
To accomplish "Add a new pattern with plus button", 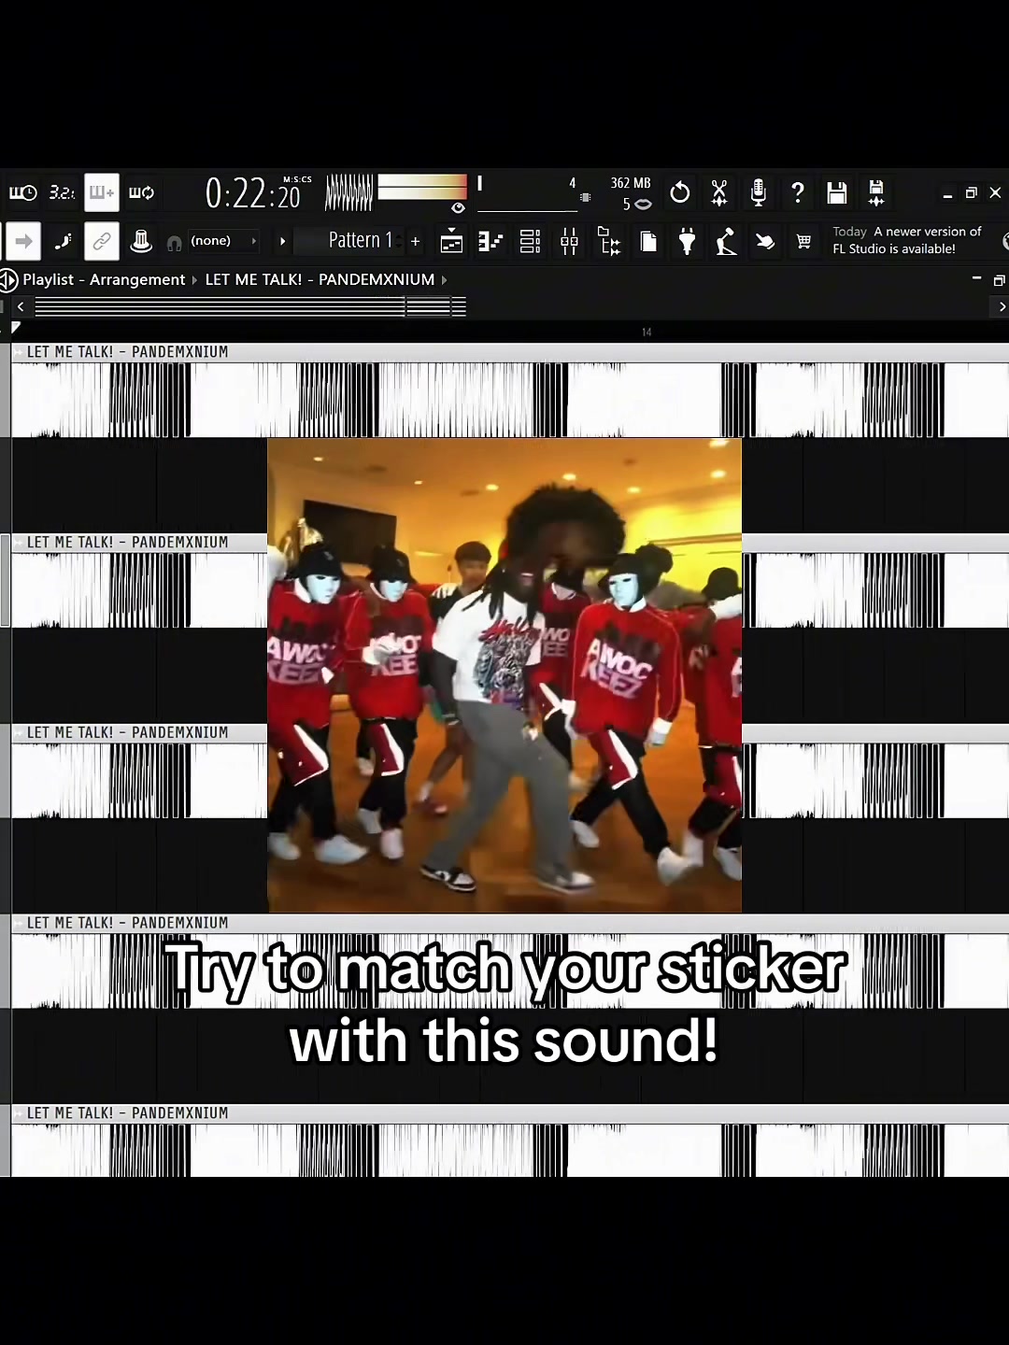I will 416,241.
